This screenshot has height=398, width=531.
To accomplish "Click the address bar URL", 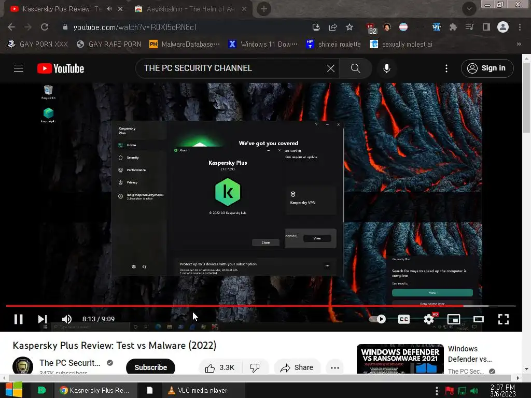I will pyautogui.click(x=135, y=27).
